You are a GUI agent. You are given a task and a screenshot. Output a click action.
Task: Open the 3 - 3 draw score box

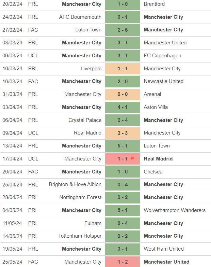pos(123,133)
